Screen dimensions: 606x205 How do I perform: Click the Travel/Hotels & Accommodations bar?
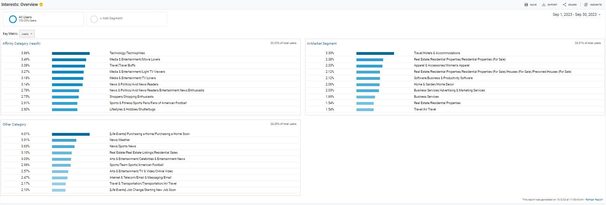coord(375,53)
